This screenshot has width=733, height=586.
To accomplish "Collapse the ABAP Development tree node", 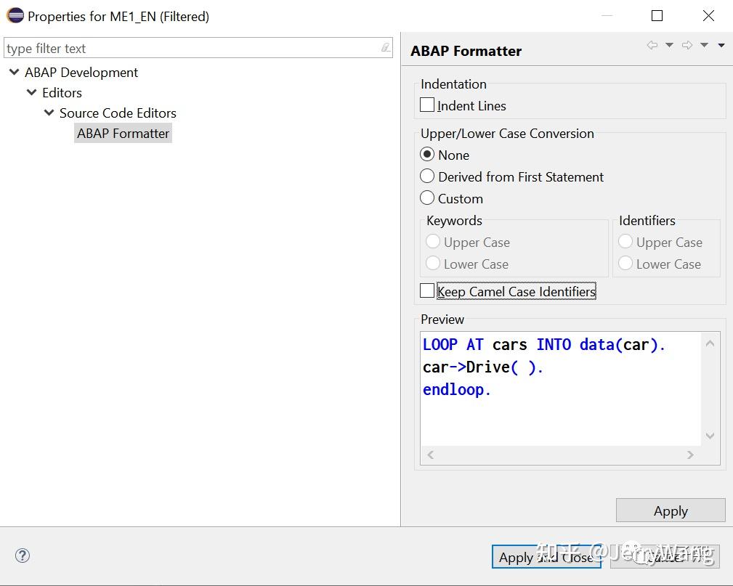I will (x=14, y=72).
